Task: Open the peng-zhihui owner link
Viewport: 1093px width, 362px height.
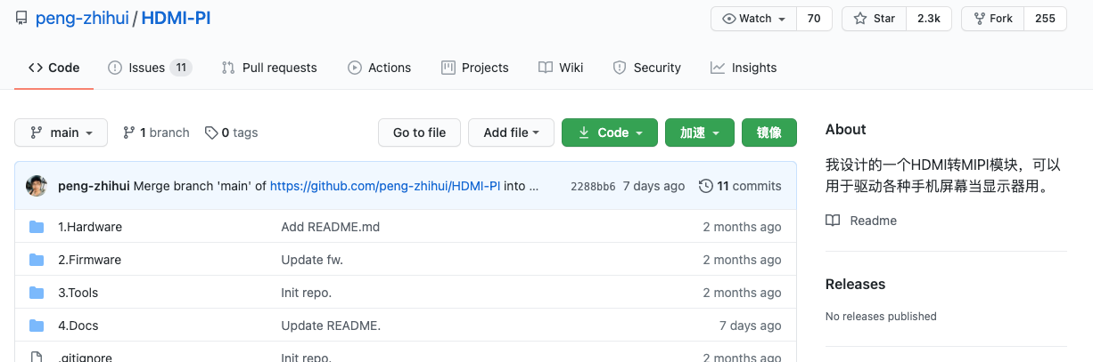Action: (82, 18)
